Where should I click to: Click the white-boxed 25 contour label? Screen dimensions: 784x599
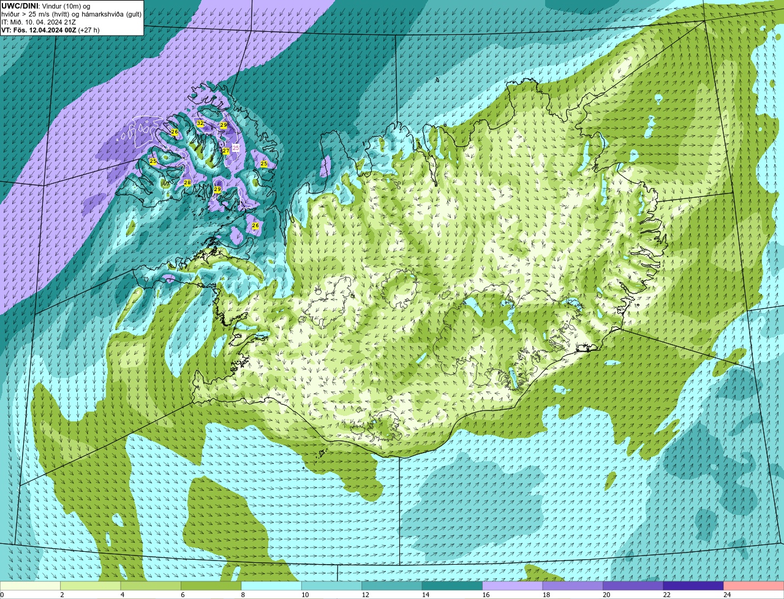236,148
